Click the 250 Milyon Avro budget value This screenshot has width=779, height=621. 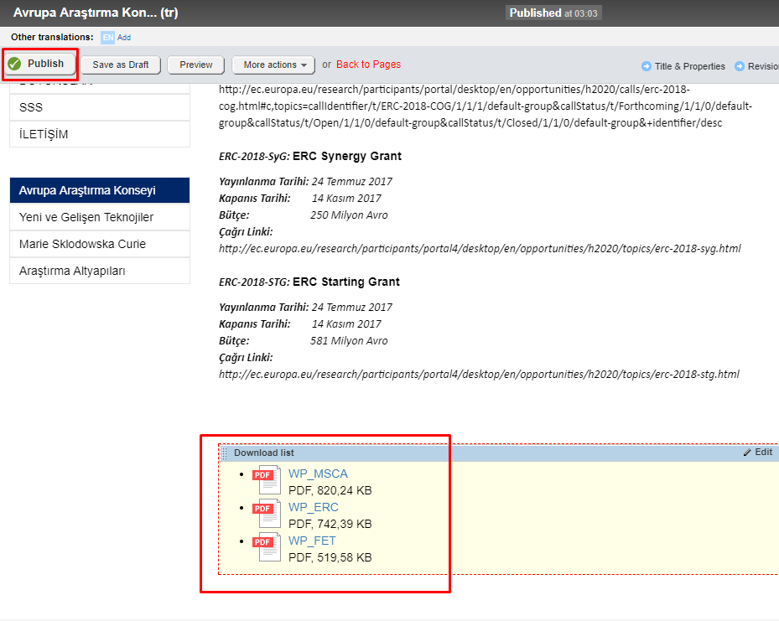[x=349, y=215]
